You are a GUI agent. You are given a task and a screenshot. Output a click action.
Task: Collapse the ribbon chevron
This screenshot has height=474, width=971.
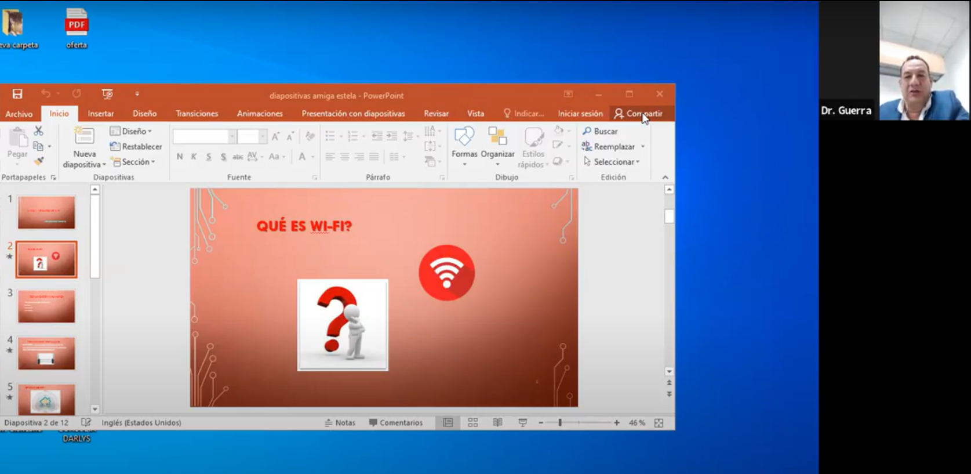[x=665, y=178]
